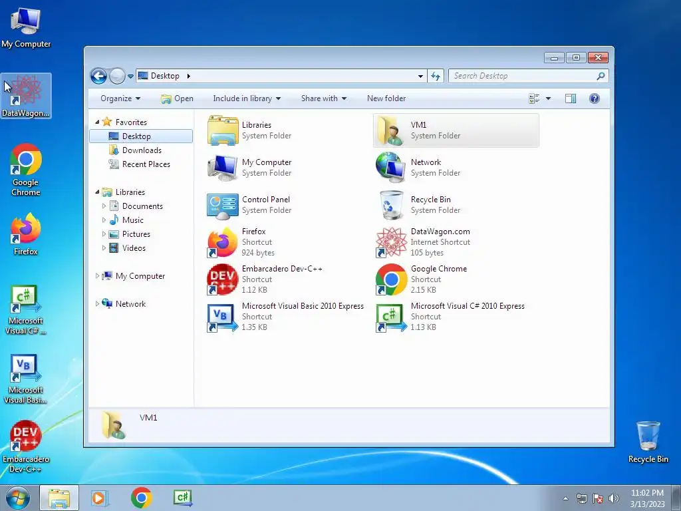The image size is (681, 511).
Task: Select Embarcadero Dev-C++ desktop shortcut
Action: coord(26,446)
